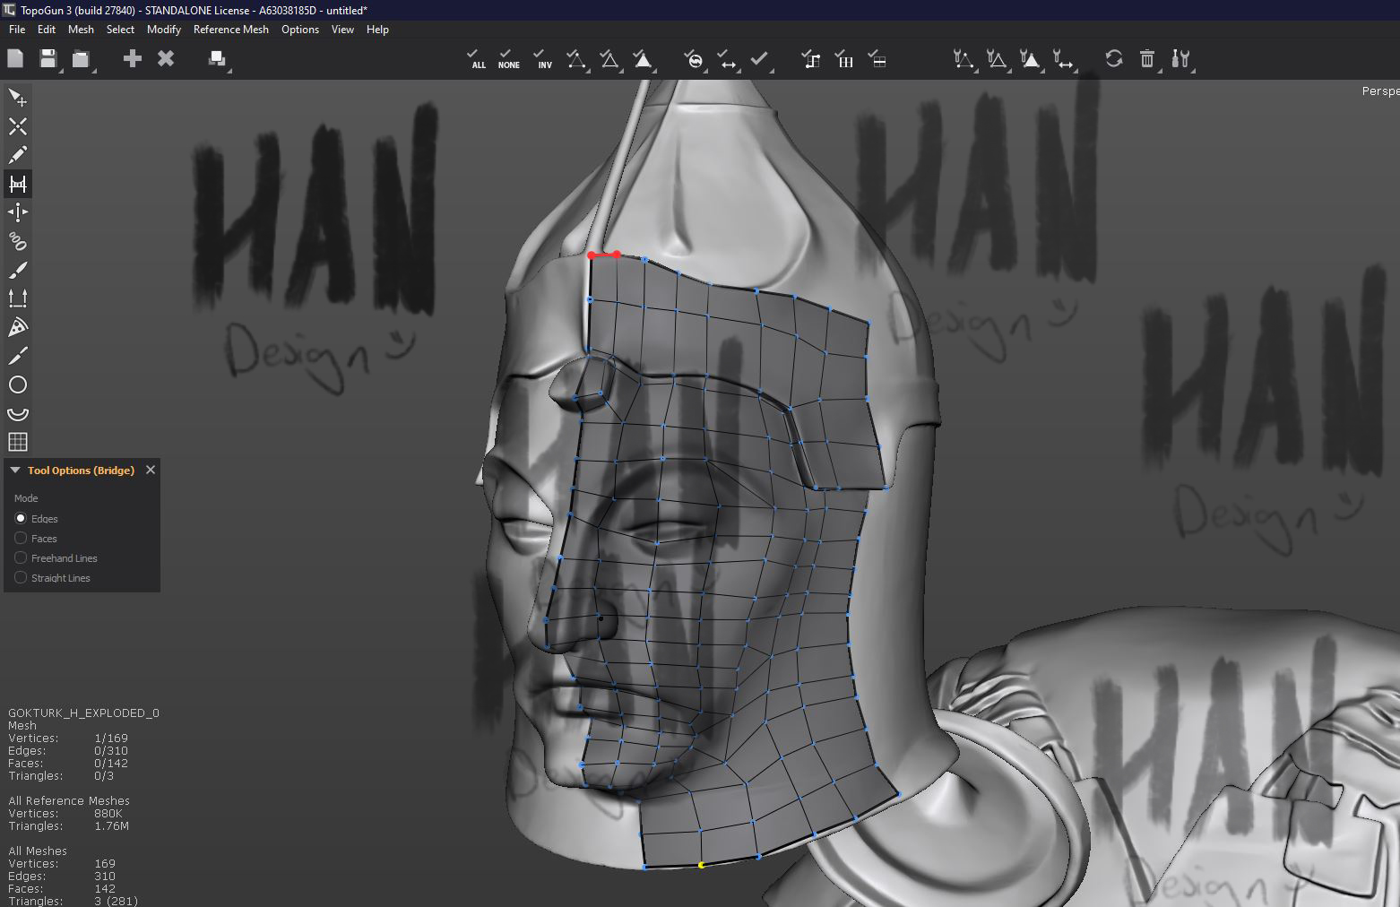Click the Select ALL toolbar button

tap(478, 59)
